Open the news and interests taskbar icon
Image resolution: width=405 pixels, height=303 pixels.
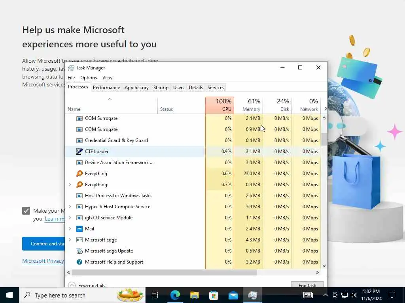[308, 295]
